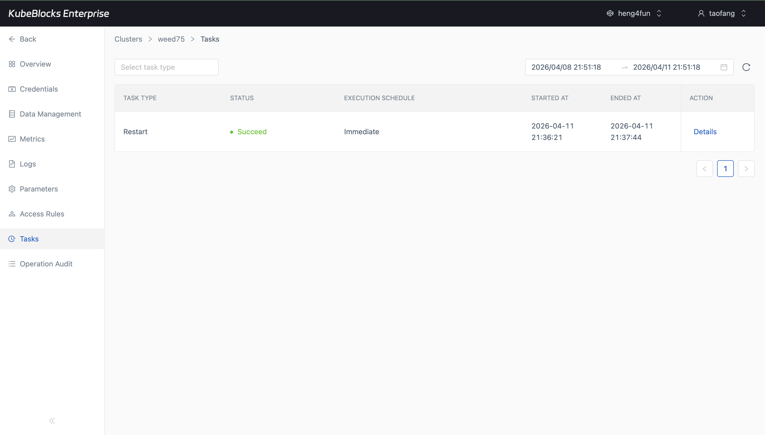Click the refresh icon near date range
Screen dimensions: 765x435
point(746,67)
